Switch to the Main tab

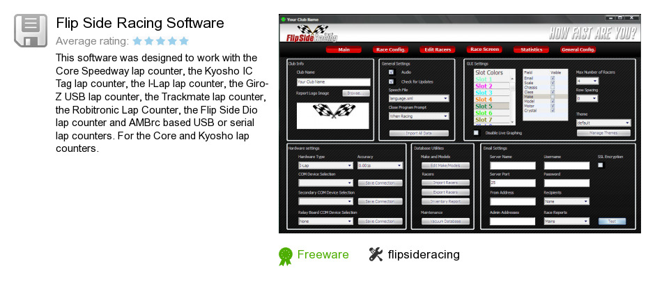point(344,49)
